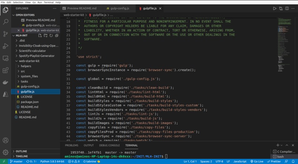Close the terminal panel

(x=293, y=145)
